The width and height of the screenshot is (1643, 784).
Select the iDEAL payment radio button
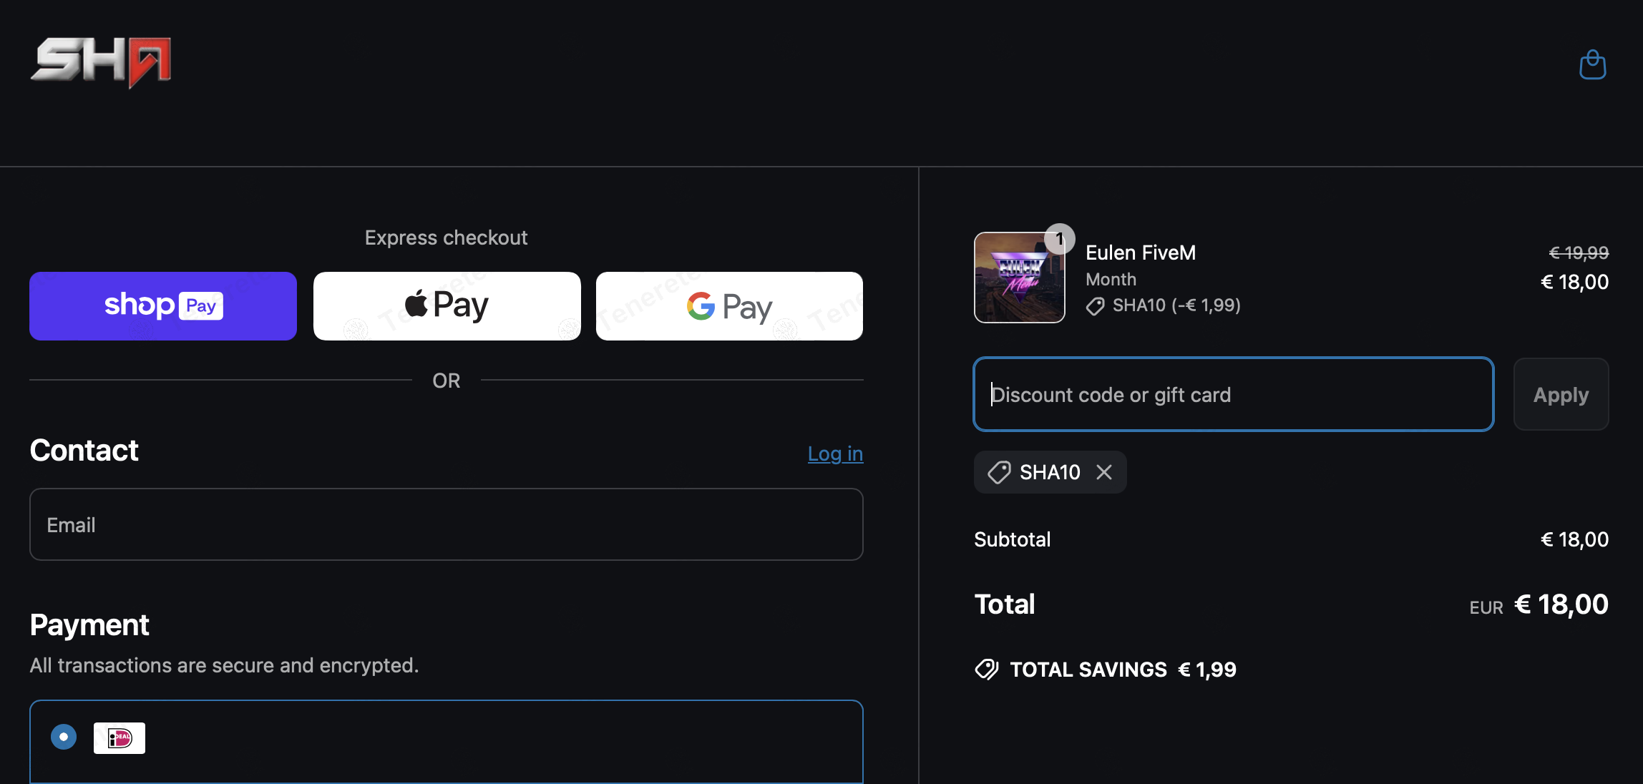(x=64, y=737)
